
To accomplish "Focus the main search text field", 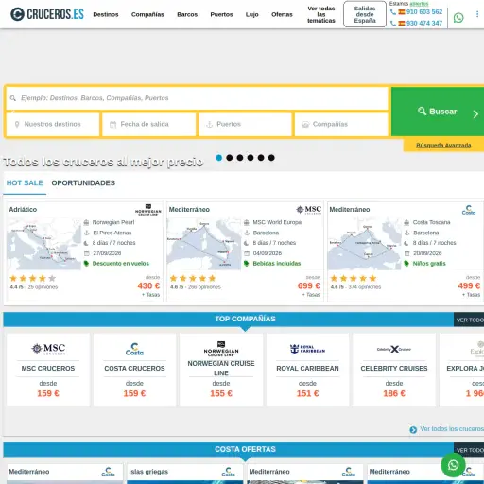I will (x=198, y=98).
